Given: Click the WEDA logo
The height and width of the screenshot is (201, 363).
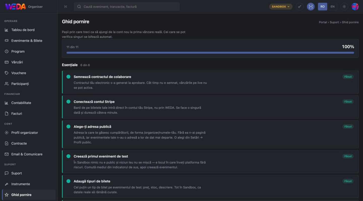Looking at the screenshot, I should coord(15,7).
